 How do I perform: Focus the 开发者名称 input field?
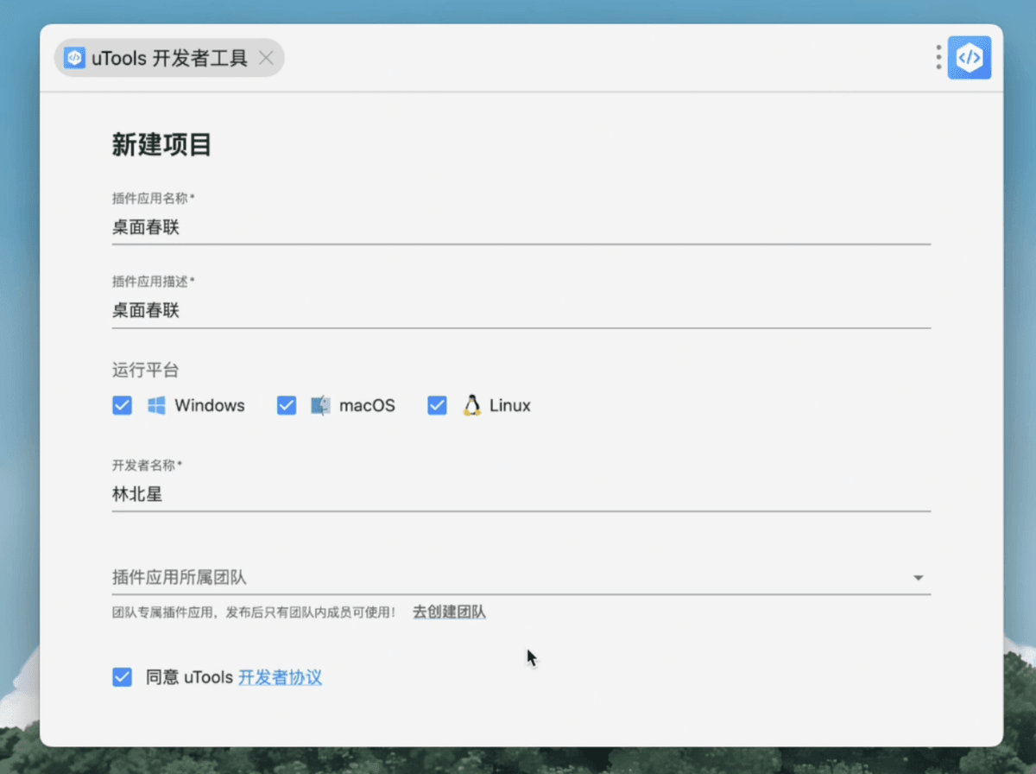point(518,493)
